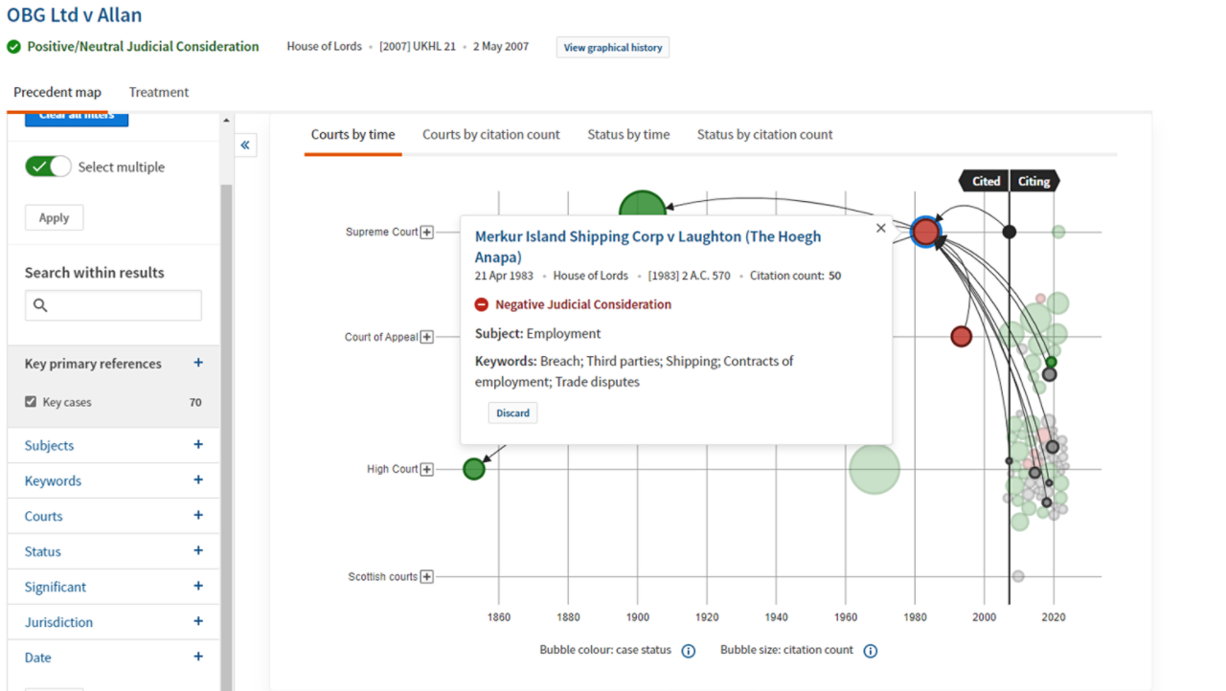
Task: Expand the High Court row plus icon
Action: click(x=427, y=469)
